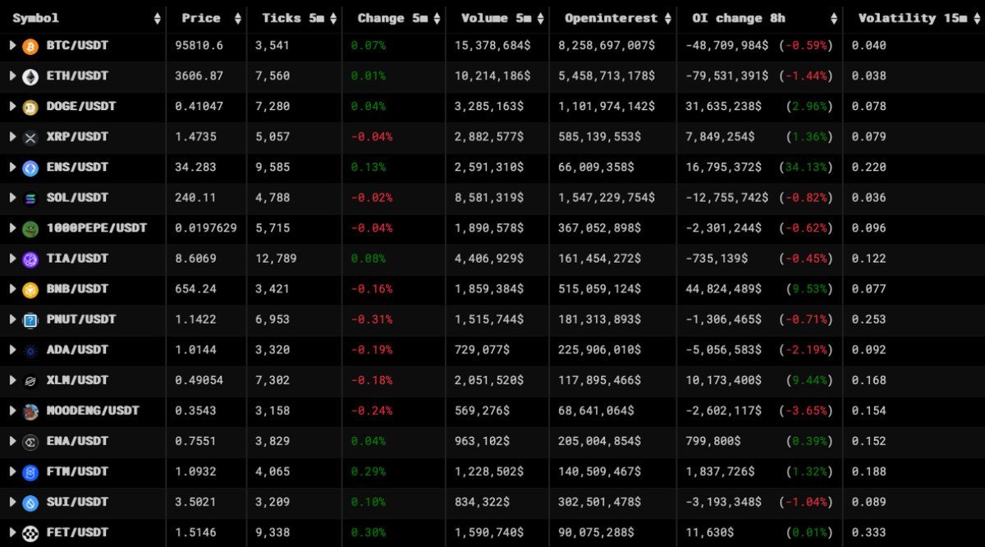The image size is (985, 547).
Task: Click the XRP/USDT coin icon
Action: (30, 137)
